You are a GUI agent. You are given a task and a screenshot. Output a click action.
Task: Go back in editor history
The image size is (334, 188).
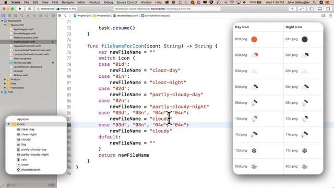coord(65,16)
